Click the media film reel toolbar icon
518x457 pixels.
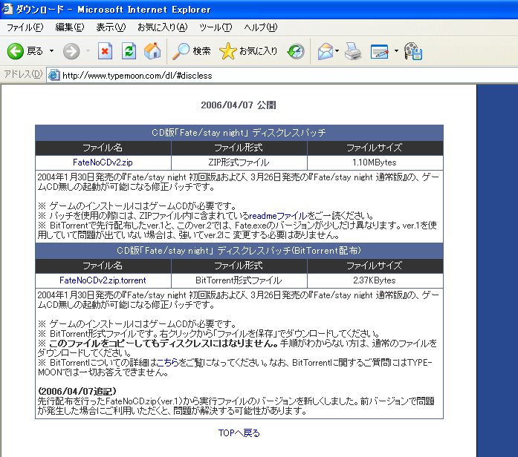(x=413, y=51)
